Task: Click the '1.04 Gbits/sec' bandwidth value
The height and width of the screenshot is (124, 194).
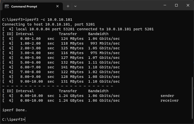Action: tap(104, 39)
